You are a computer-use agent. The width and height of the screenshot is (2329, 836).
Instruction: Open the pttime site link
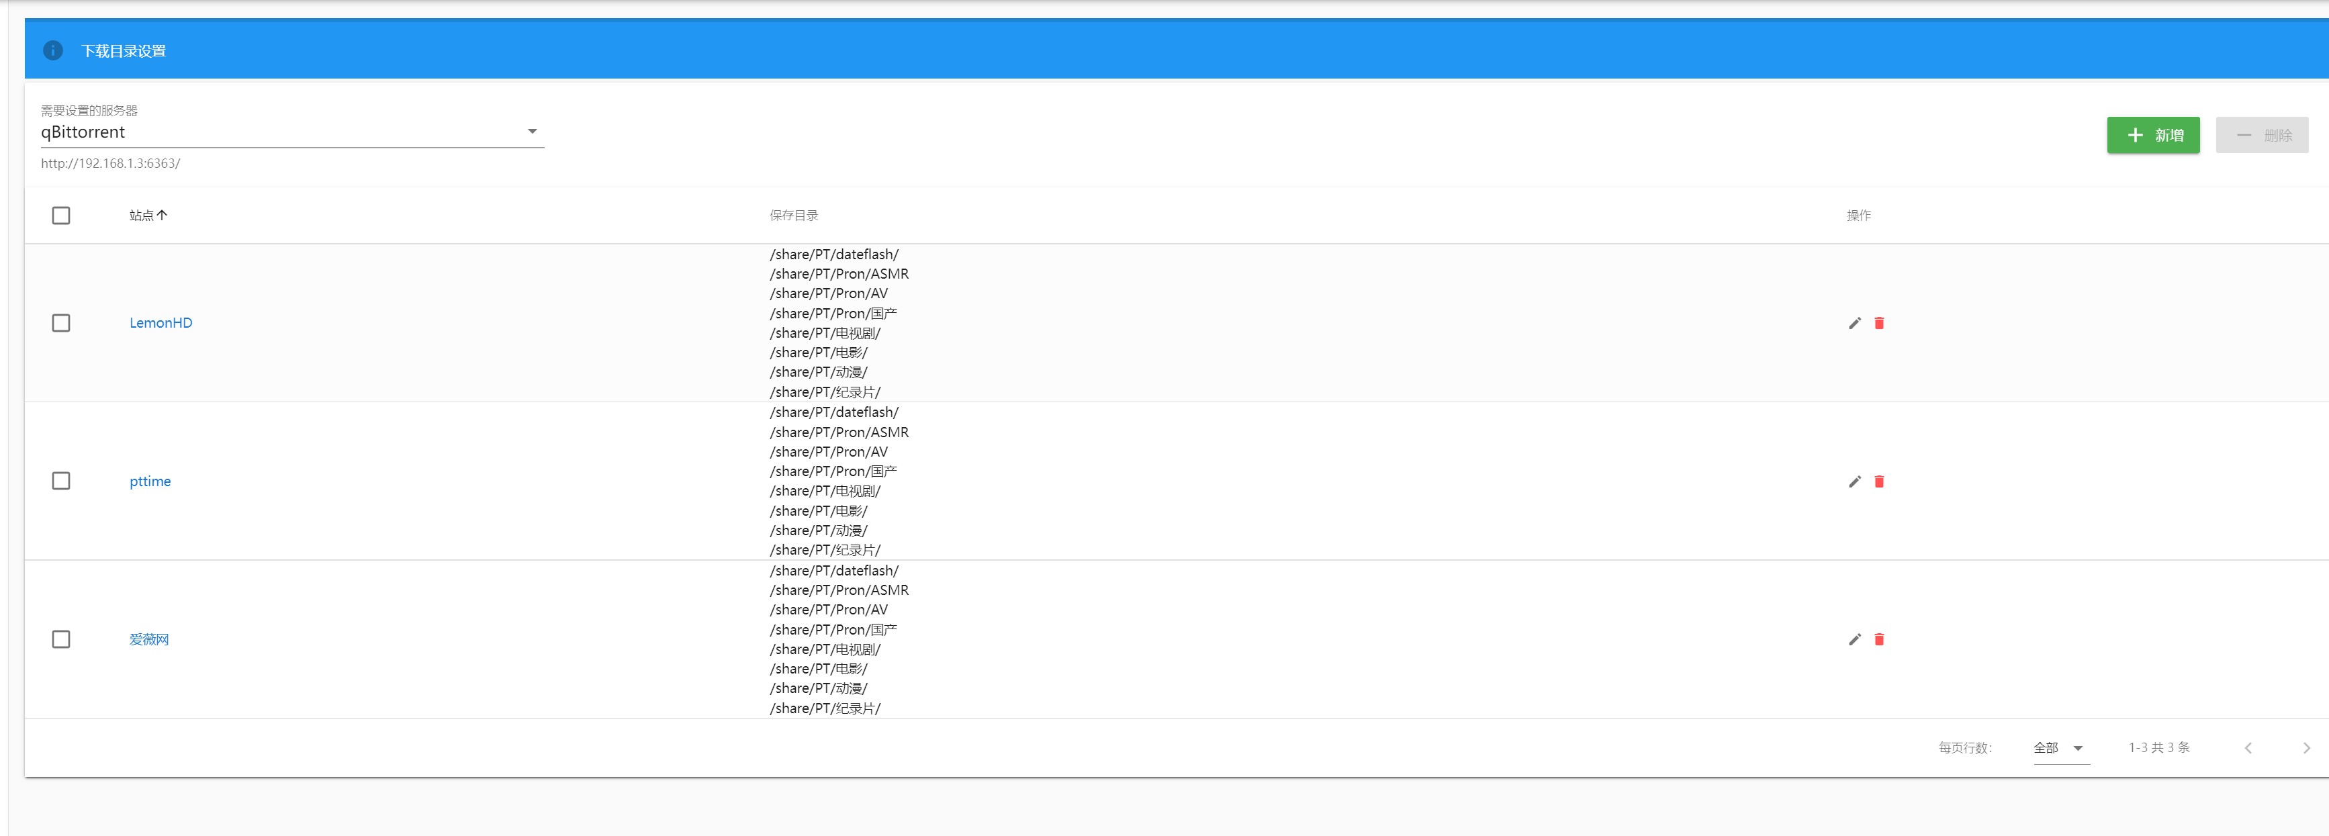tap(150, 481)
